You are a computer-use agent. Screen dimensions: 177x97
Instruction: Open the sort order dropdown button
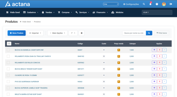point(73,33)
